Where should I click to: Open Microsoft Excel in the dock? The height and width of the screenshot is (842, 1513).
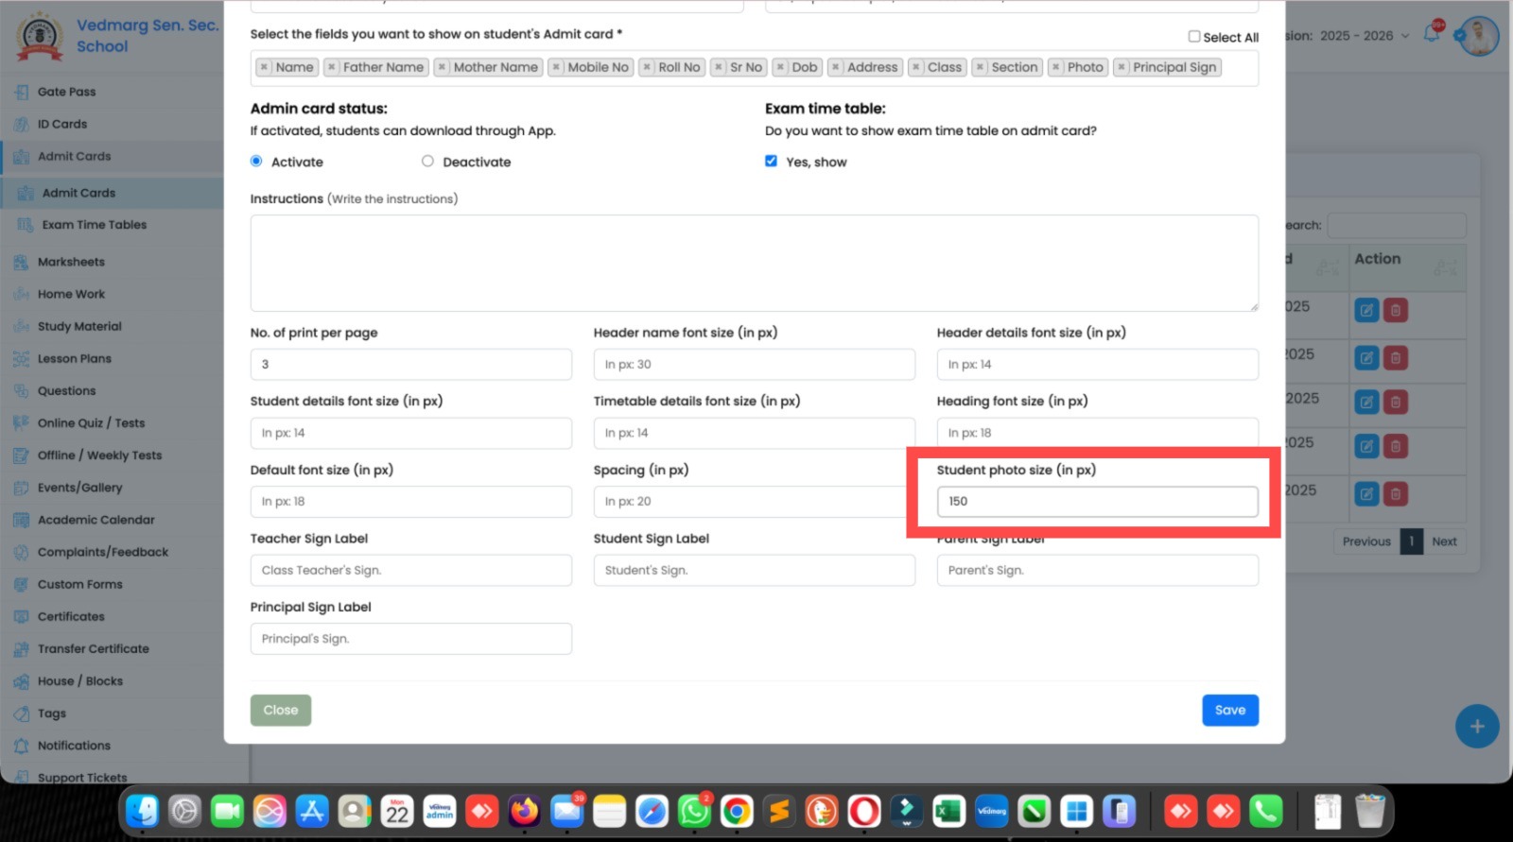coord(948,811)
